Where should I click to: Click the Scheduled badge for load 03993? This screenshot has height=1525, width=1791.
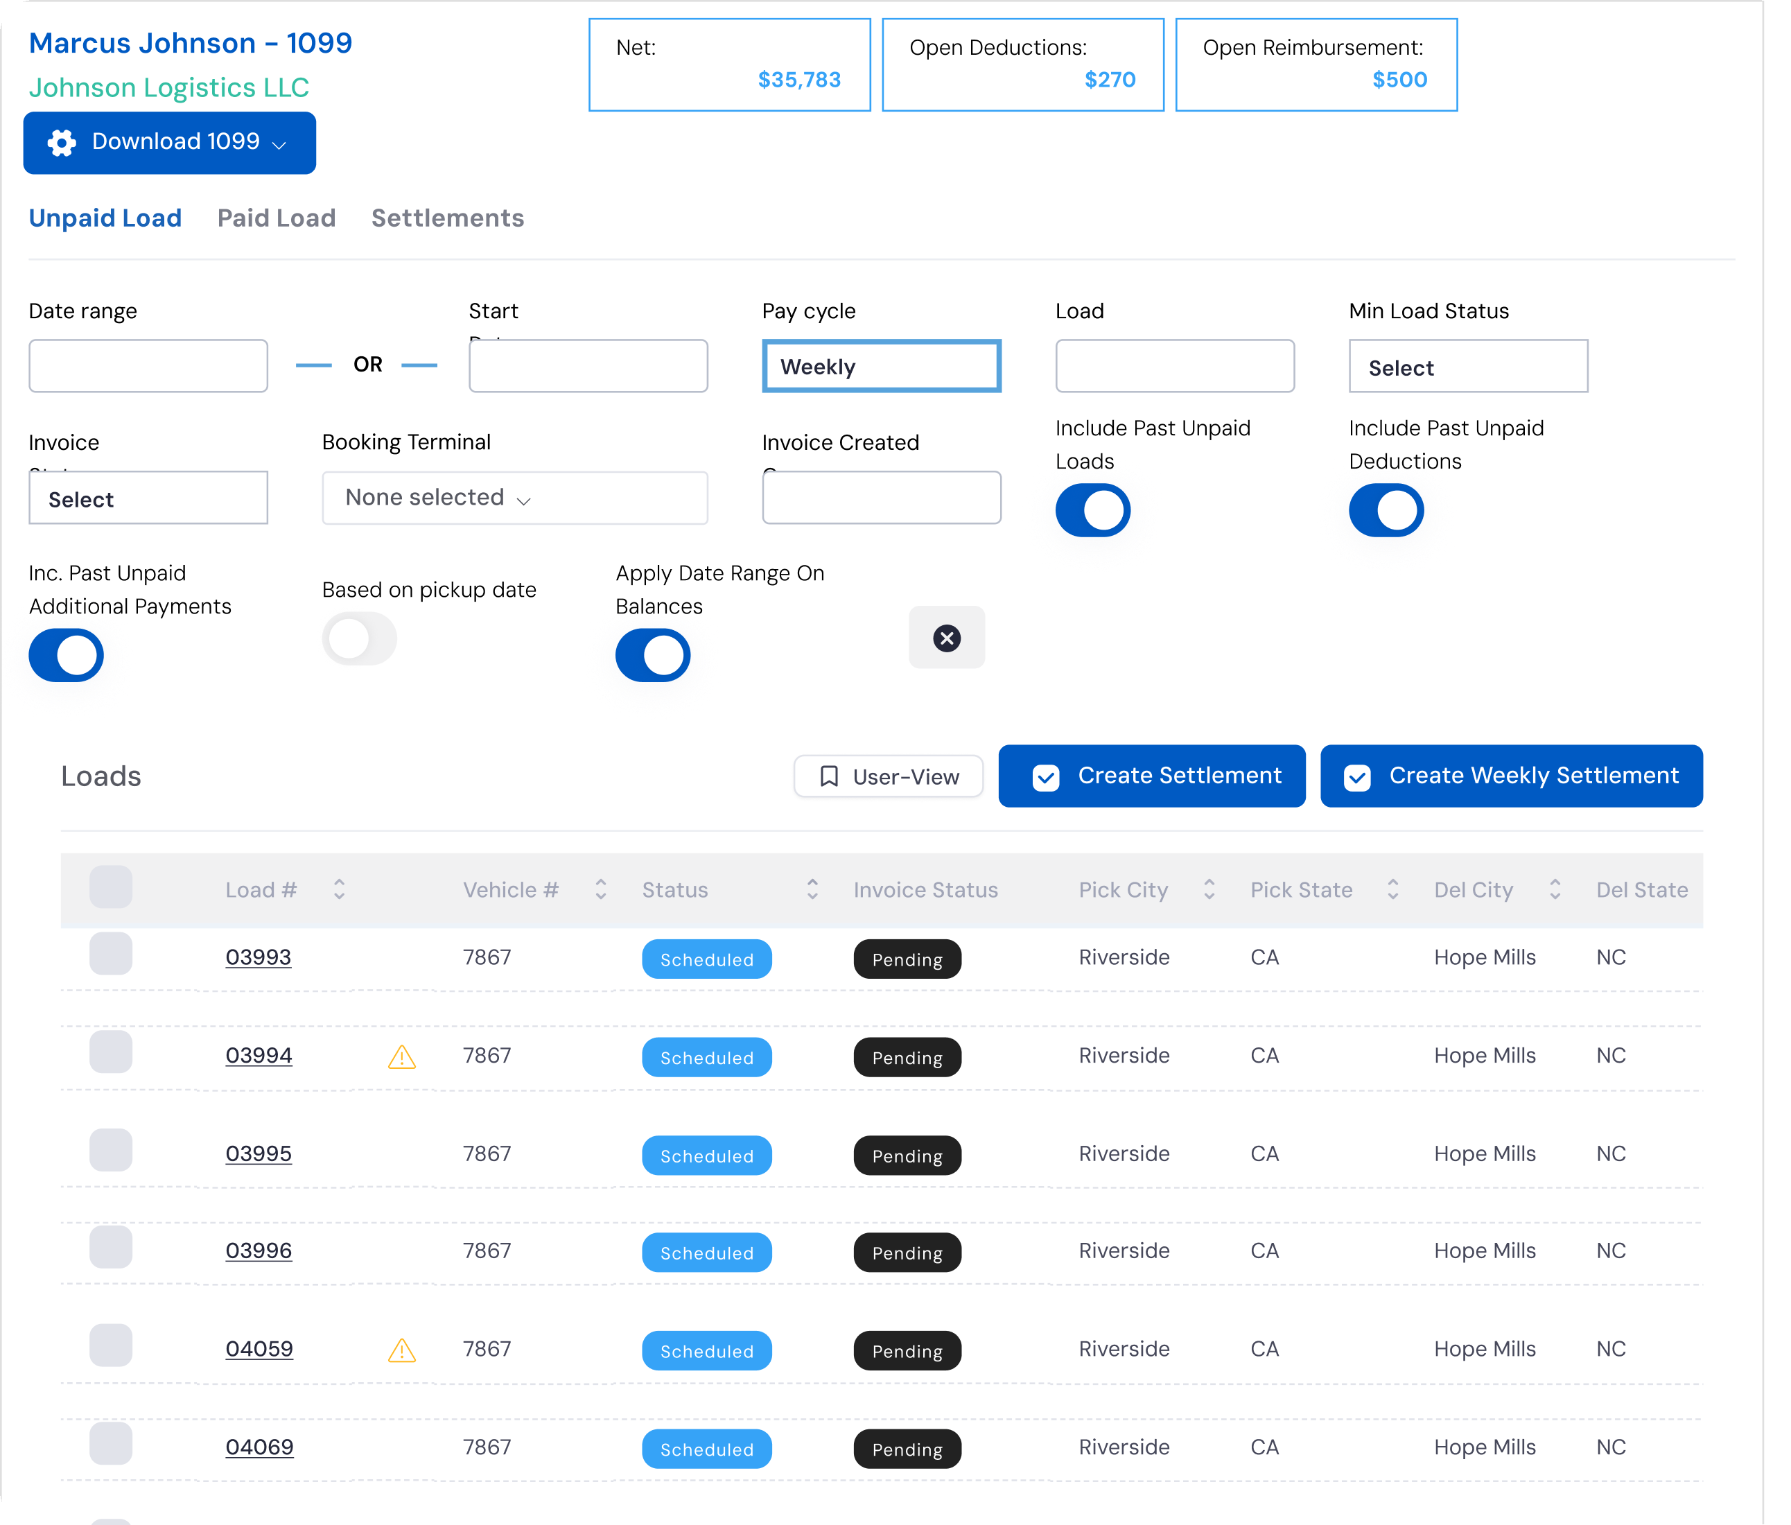pos(706,959)
